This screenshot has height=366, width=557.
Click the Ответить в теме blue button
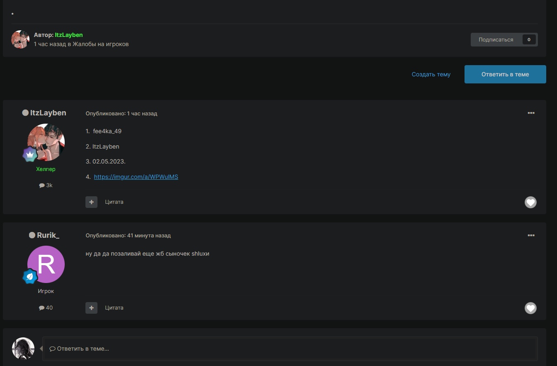point(505,74)
